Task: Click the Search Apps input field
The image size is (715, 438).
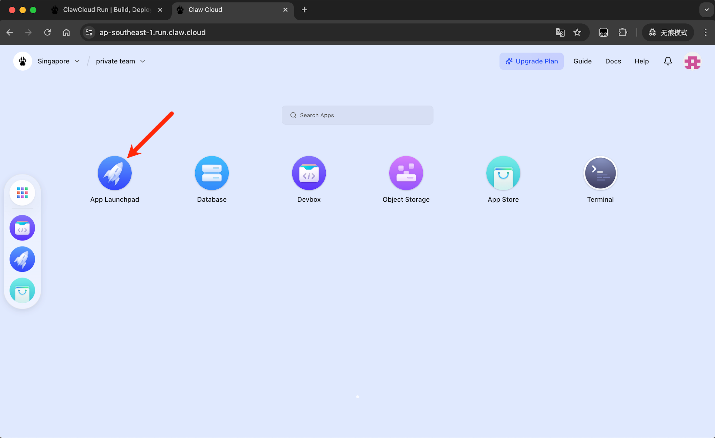Action: pos(357,115)
